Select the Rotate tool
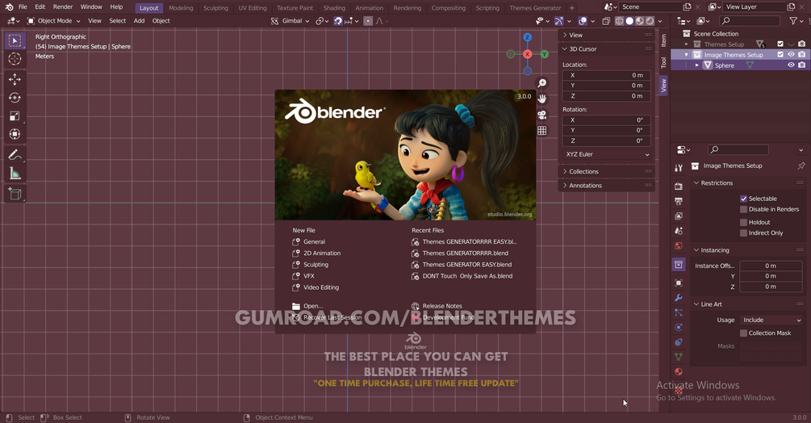The width and height of the screenshot is (811, 423). click(x=15, y=98)
